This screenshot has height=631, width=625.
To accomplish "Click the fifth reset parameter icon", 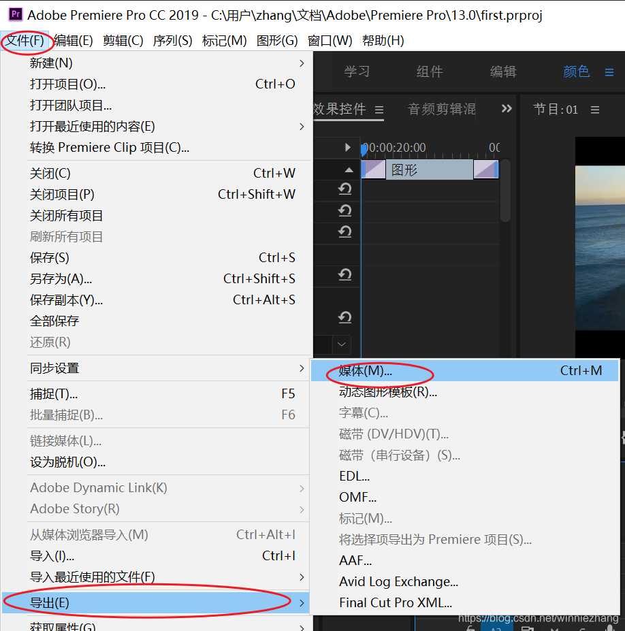I will pos(345,317).
